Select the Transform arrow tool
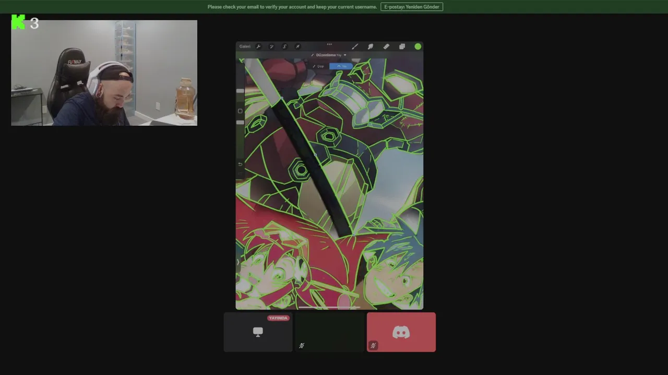The height and width of the screenshot is (375, 668). pos(297,46)
